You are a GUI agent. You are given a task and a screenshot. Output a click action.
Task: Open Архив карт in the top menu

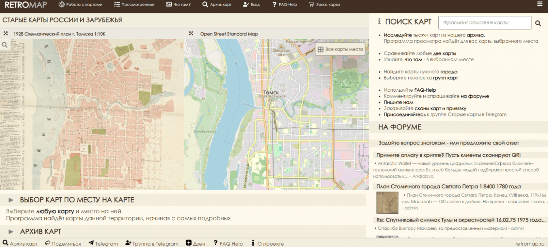(x=217, y=5)
